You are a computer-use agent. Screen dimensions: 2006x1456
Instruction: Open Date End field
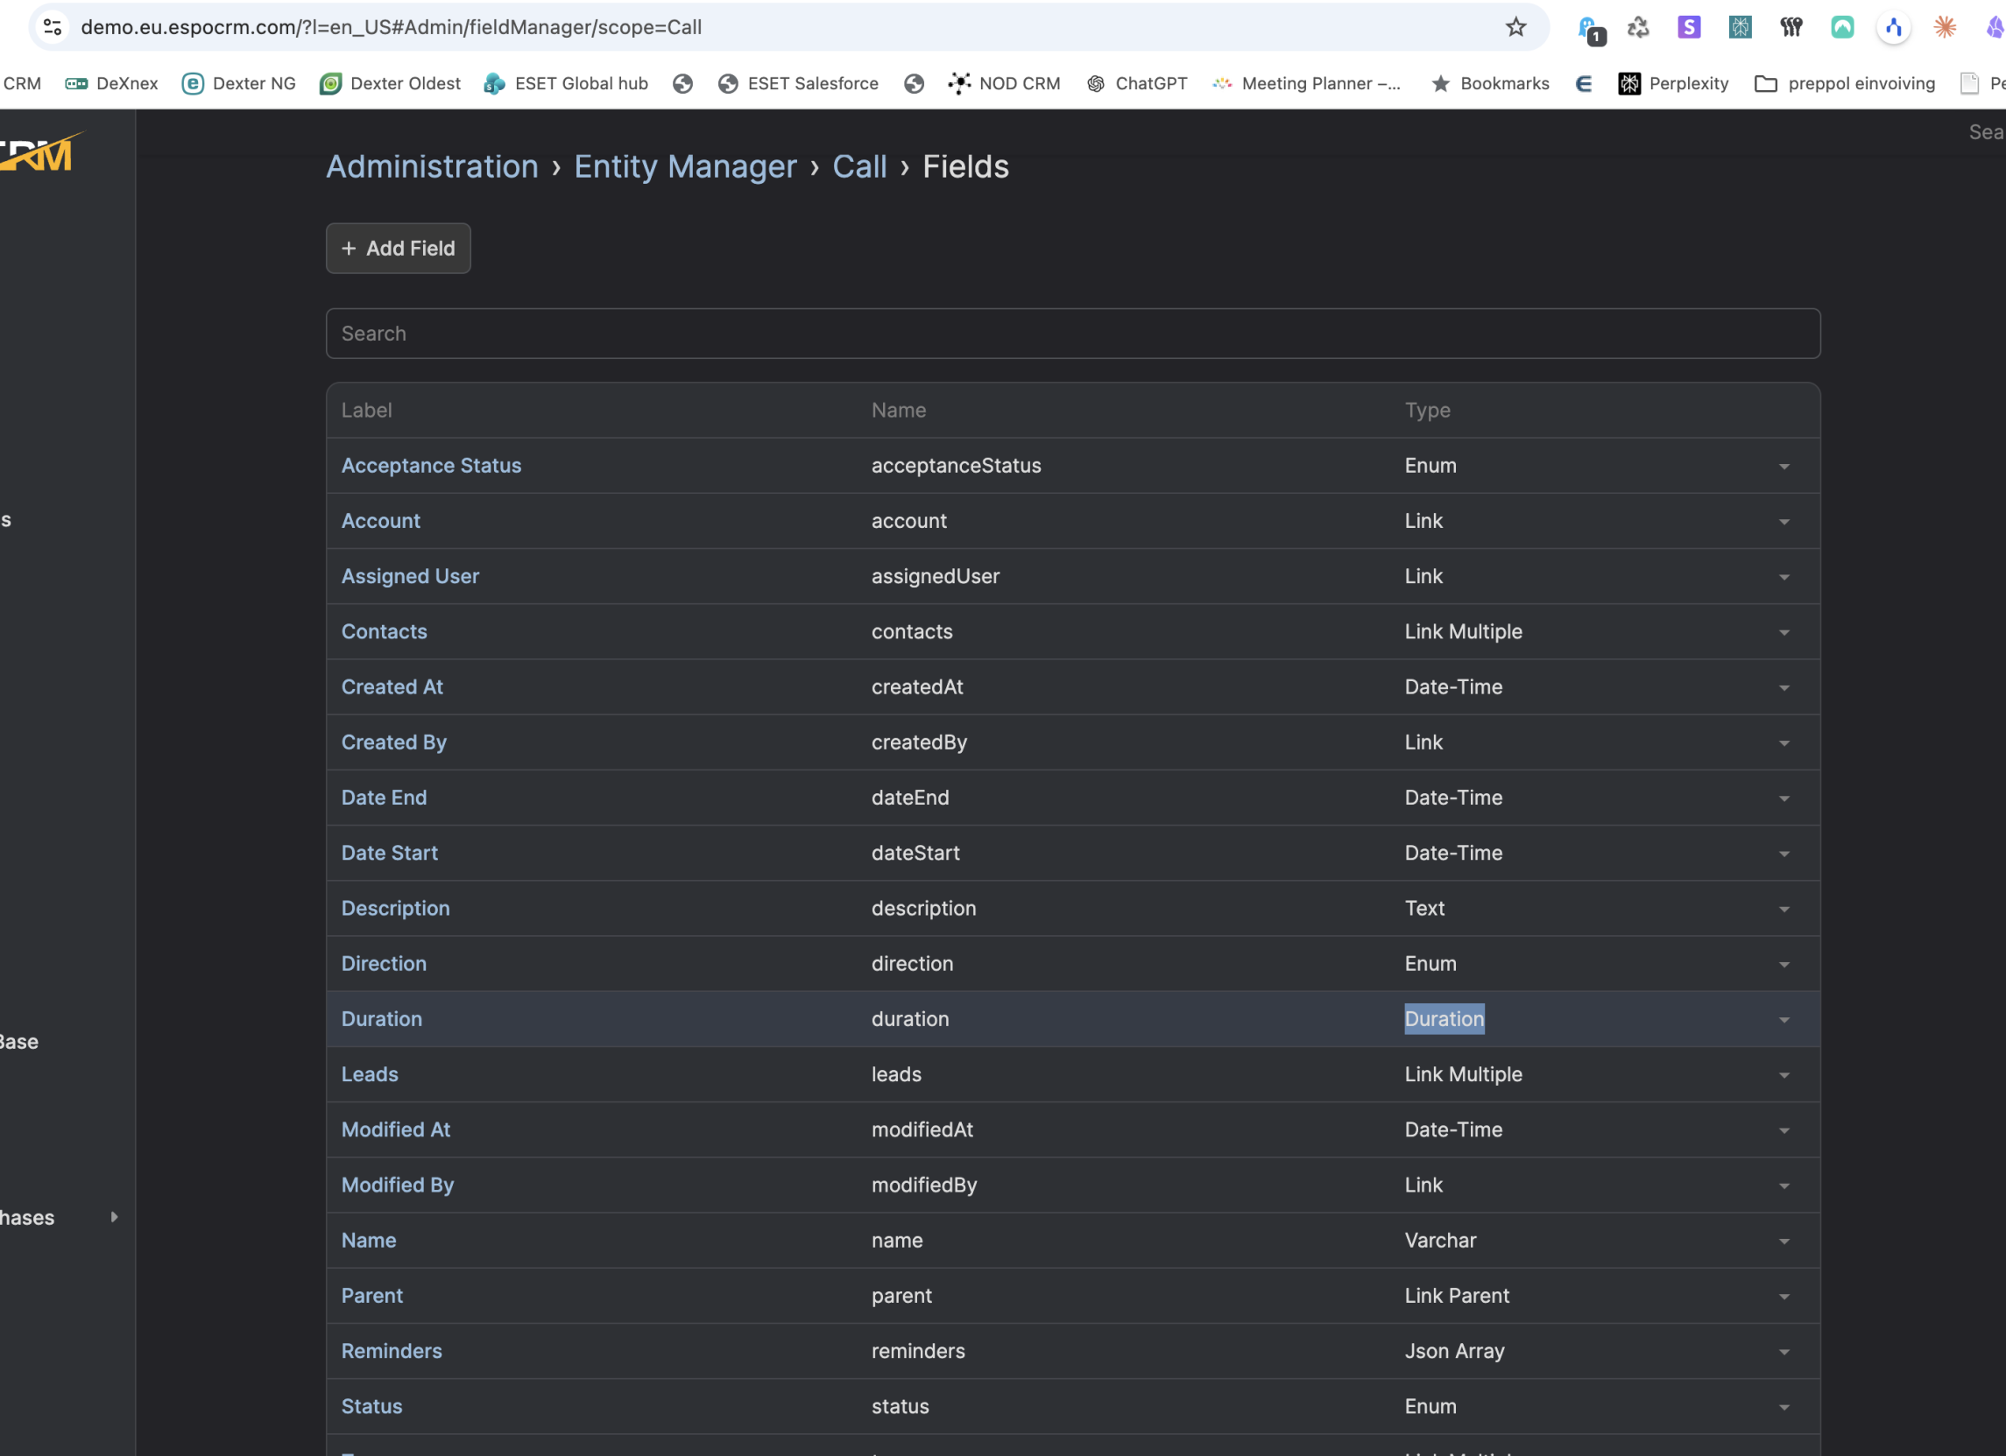384,798
